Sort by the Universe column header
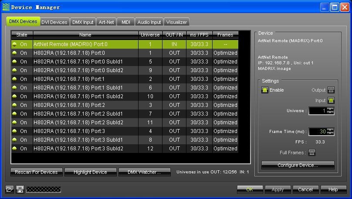This screenshot has height=199, width=352. coord(150,35)
